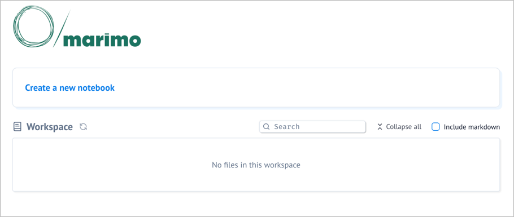Click the scribbled green circle logo
Viewport: 514px width, 217px height.
(33, 26)
